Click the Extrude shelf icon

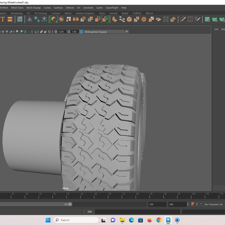(115, 19)
